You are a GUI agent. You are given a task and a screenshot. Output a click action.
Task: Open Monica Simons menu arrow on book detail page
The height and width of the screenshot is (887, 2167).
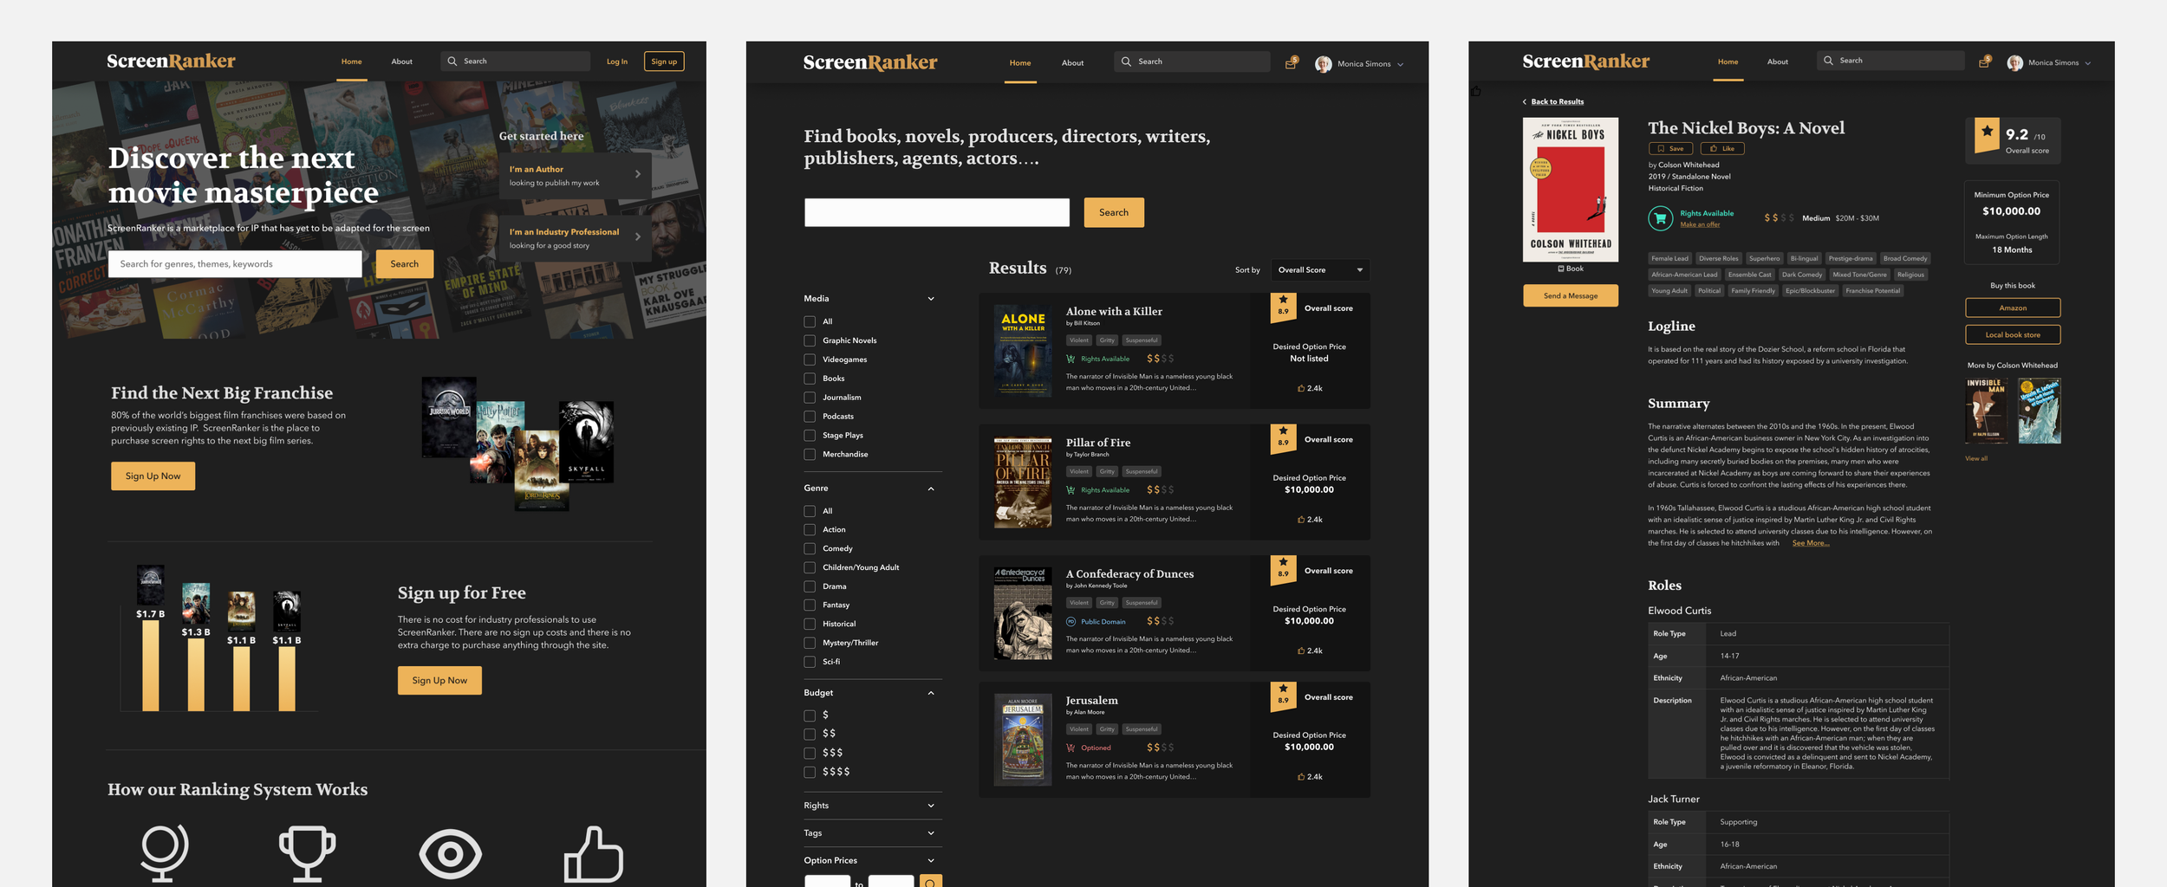tap(2087, 63)
